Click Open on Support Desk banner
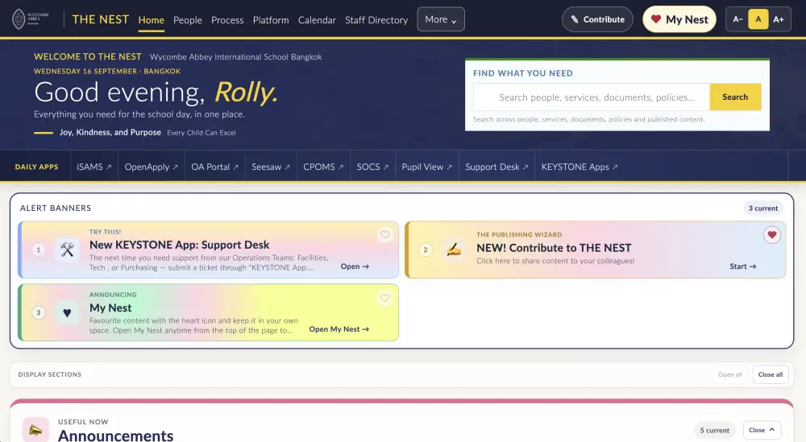806x442 pixels. coord(355,266)
